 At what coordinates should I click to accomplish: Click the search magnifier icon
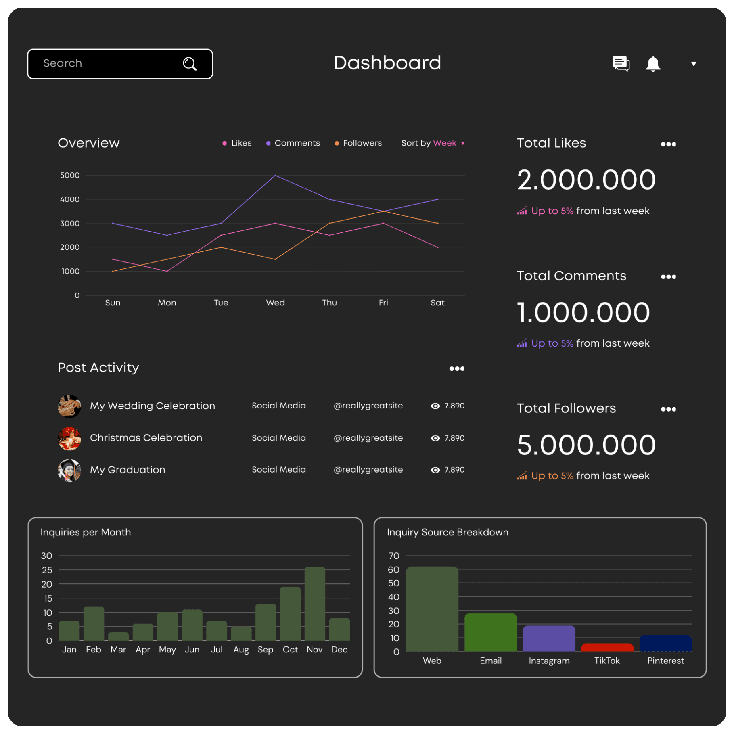[x=189, y=64]
